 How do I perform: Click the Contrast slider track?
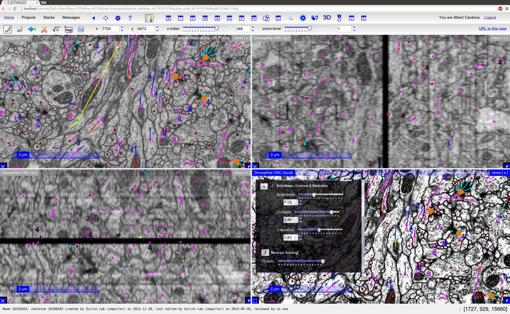(317, 212)
